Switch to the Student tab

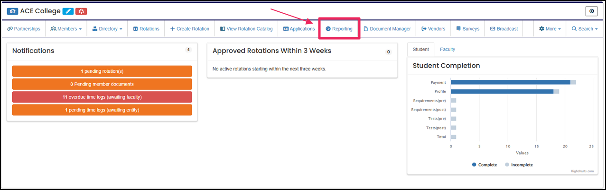[x=421, y=49]
